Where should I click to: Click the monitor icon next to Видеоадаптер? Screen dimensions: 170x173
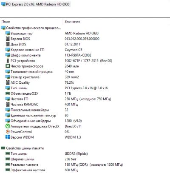pos(8,33)
